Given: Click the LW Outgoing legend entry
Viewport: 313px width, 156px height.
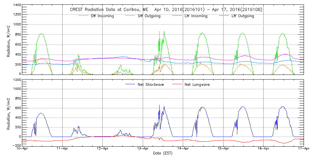Looking at the screenshot, I should (243, 16).
